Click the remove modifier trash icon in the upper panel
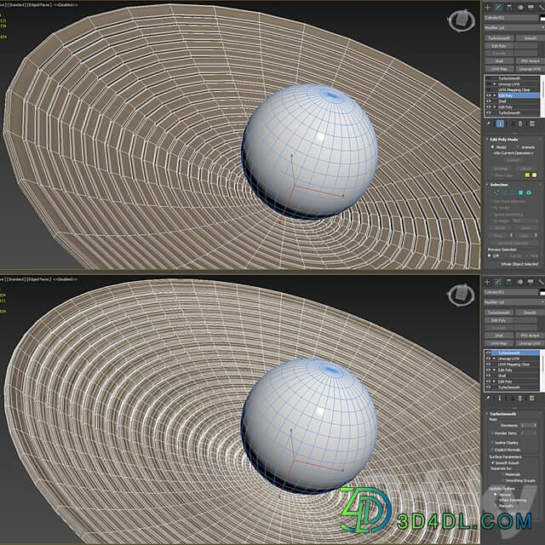 coord(520,123)
